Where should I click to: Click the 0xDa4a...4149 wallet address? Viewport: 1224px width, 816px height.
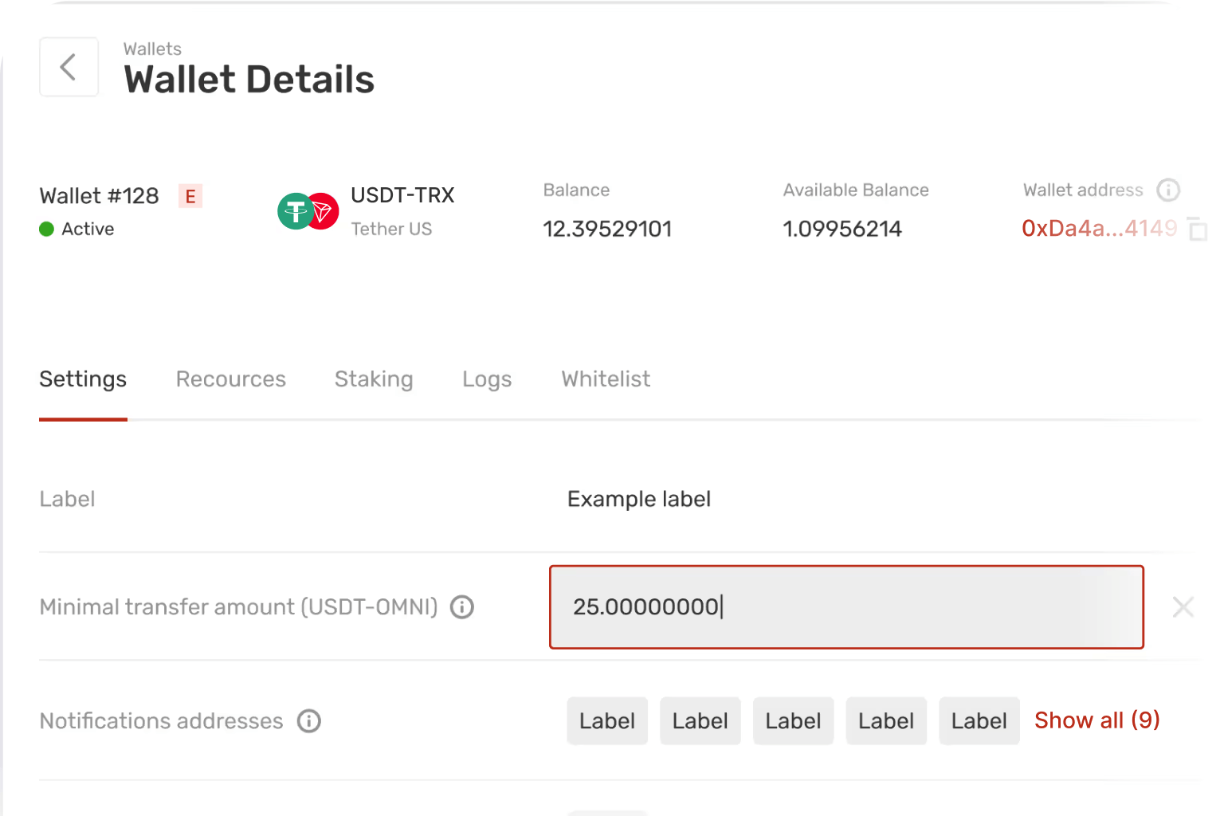(x=1098, y=229)
